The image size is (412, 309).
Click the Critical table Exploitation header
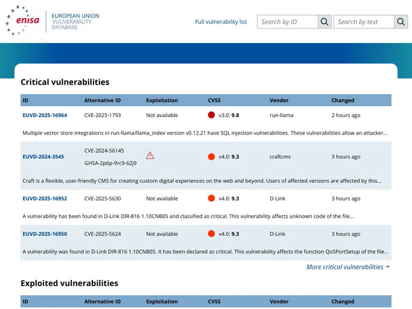click(x=162, y=100)
